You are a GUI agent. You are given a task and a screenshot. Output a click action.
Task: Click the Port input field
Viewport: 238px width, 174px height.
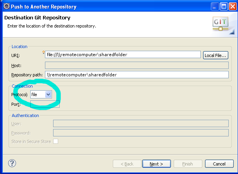coord(45,104)
